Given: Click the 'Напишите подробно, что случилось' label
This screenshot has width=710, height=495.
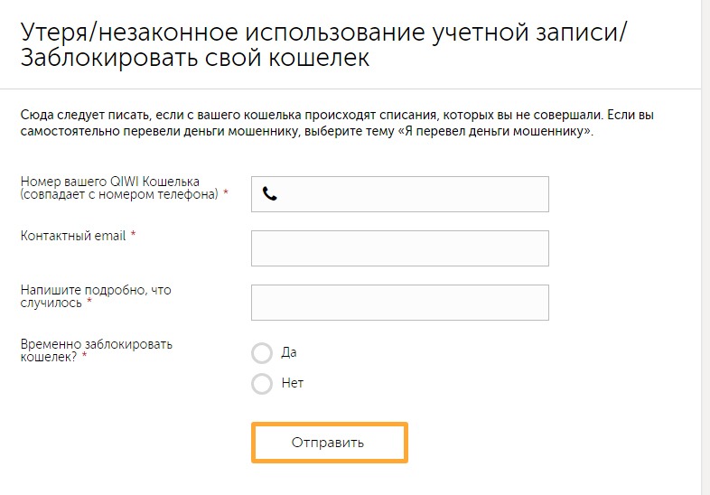Looking at the screenshot, I should 96,290.
